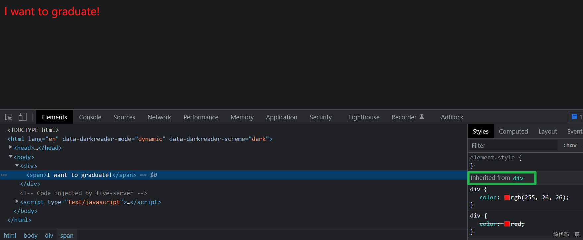
Task: Click the "dark" darkreader-scheme attribute value
Action: click(x=259, y=139)
